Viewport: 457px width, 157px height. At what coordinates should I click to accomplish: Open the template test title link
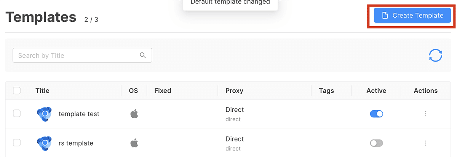(x=79, y=114)
